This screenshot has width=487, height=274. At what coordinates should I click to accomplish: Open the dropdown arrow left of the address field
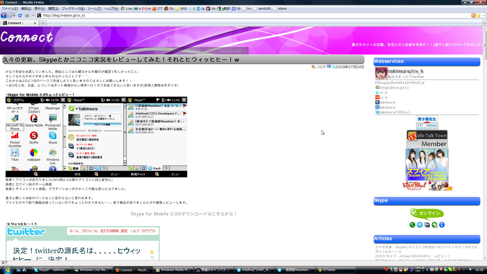[33, 15]
